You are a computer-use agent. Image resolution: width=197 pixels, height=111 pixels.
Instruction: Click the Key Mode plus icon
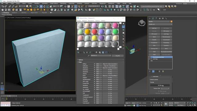click(166, 104)
